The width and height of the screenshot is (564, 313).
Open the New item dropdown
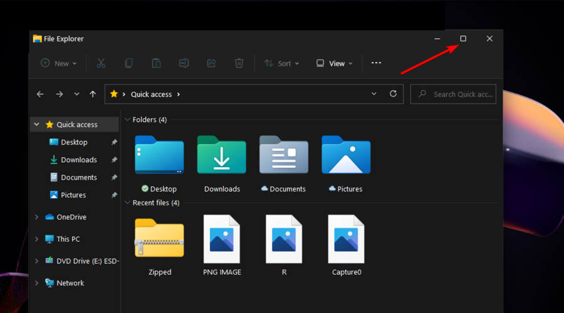click(59, 64)
